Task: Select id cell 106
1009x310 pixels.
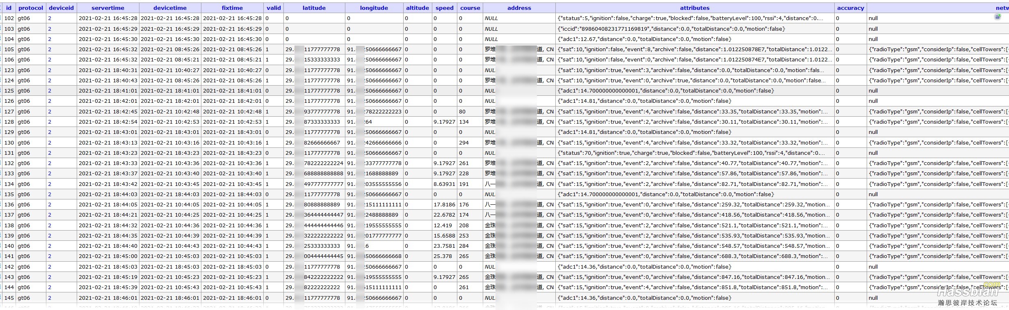Action: 9,60
